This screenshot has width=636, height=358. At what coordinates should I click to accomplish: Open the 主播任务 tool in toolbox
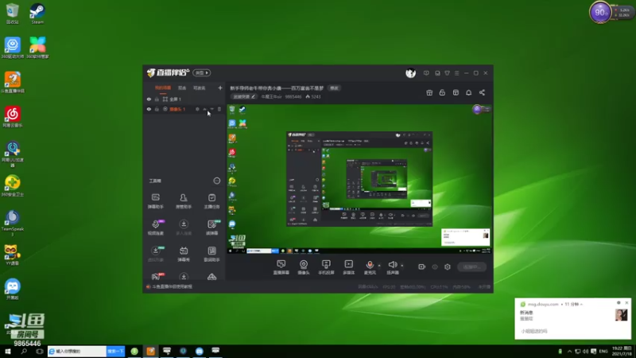point(211,201)
